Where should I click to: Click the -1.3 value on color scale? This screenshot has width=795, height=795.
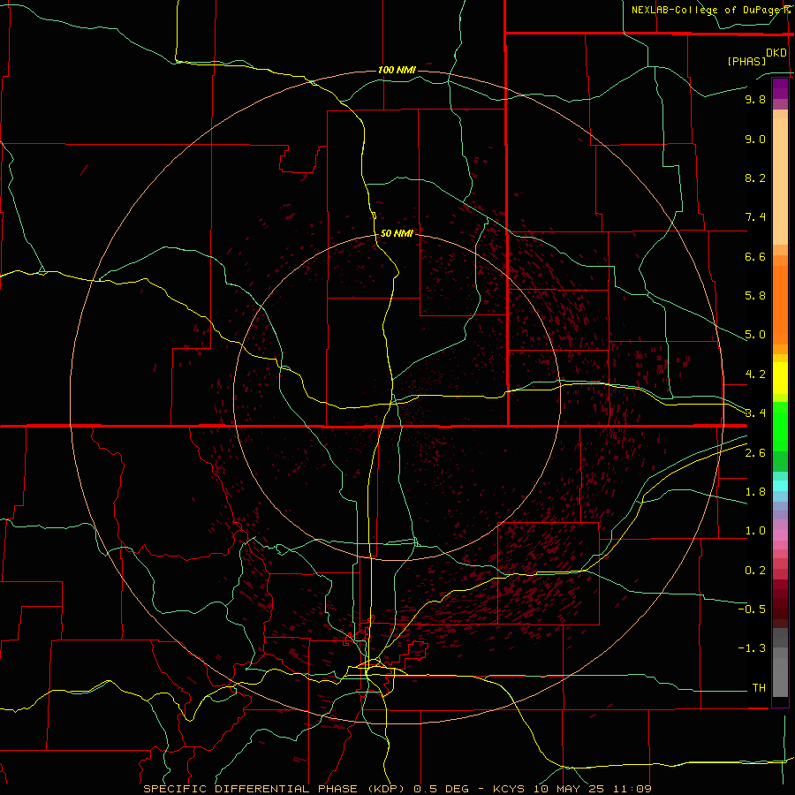[752, 648]
